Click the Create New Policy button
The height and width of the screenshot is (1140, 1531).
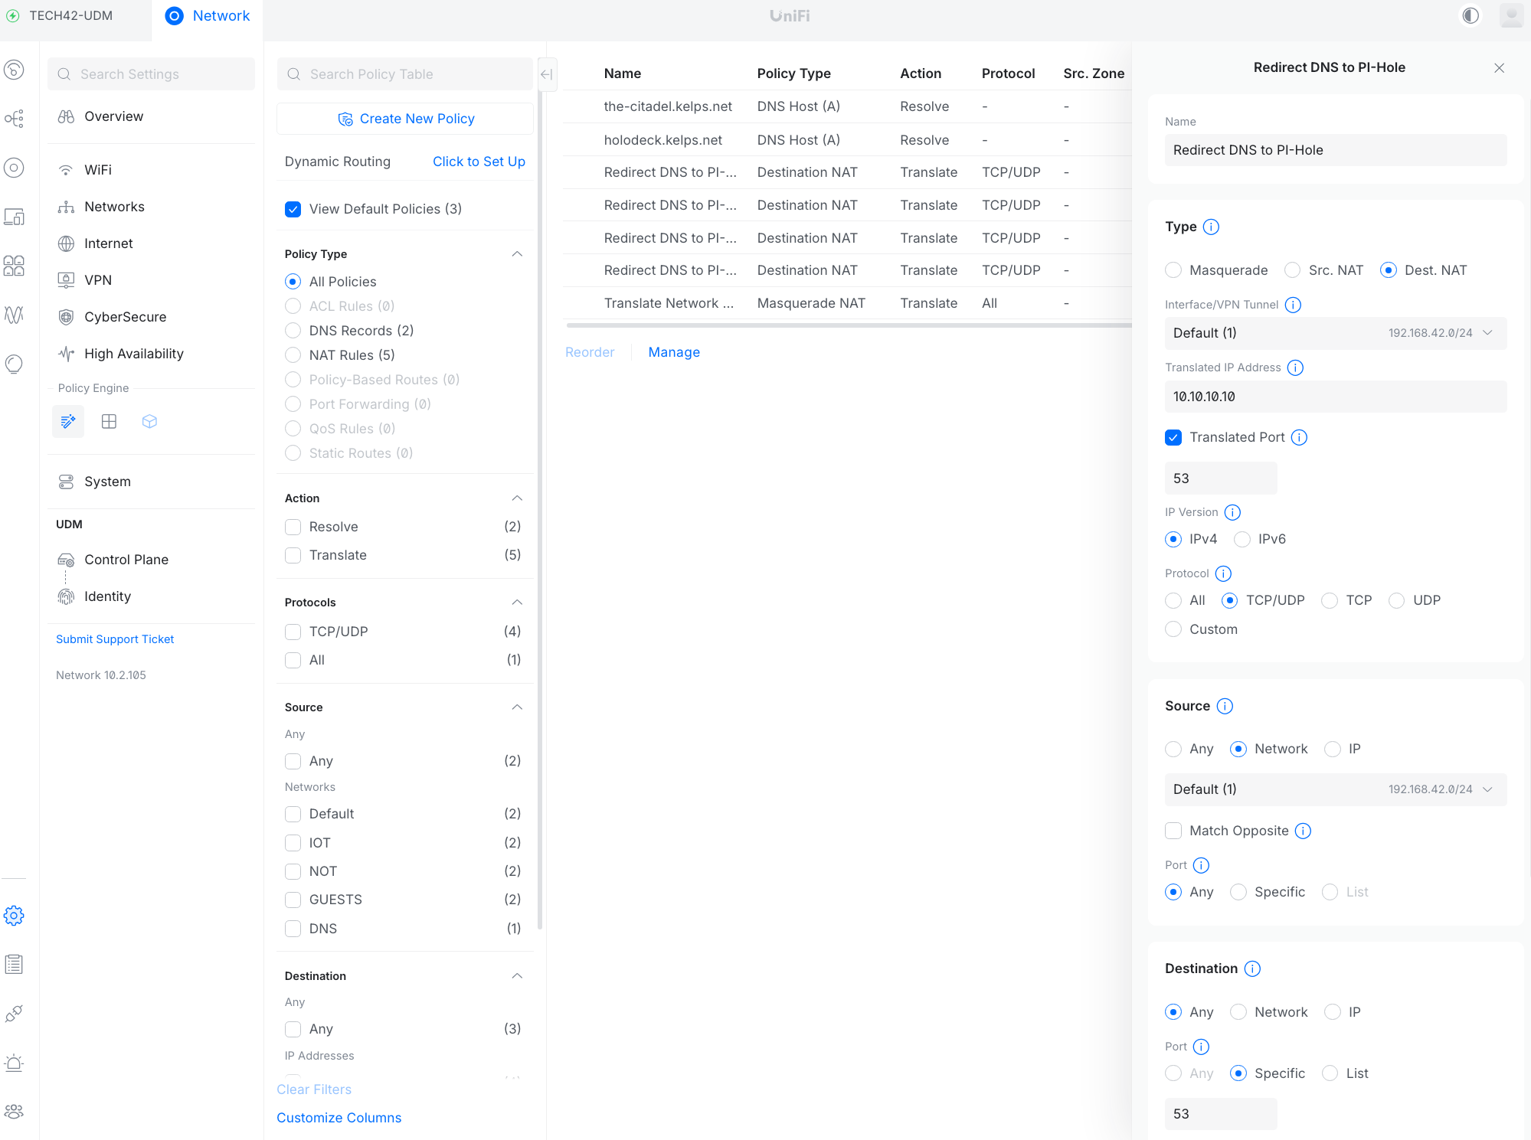tap(405, 119)
